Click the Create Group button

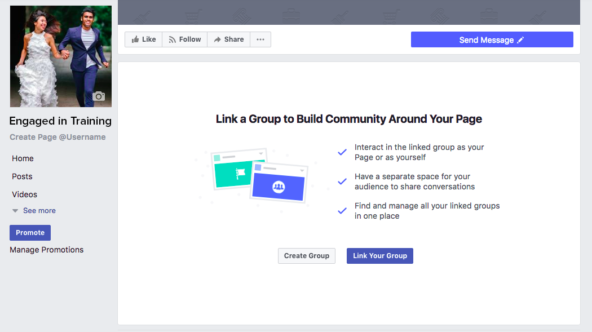coord(306,256)
